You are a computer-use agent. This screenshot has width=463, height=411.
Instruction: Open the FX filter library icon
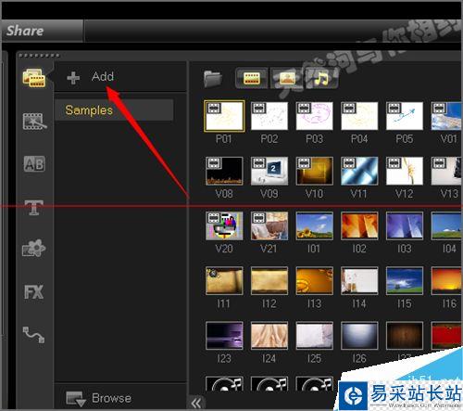[34, 291]
